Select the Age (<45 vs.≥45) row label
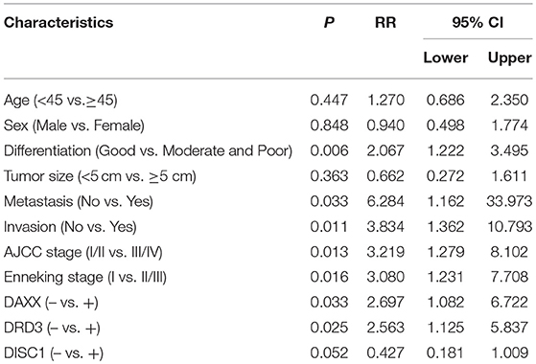Image resolution: width=536 pixels, height=364 pixels. (60, 101)
